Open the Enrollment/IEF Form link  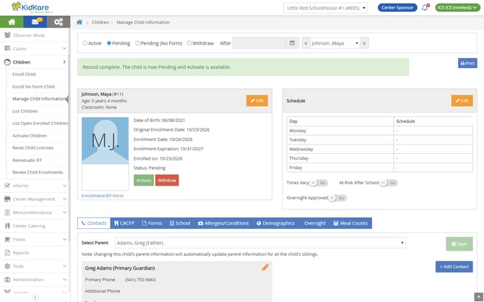click(x=103, y=196)
